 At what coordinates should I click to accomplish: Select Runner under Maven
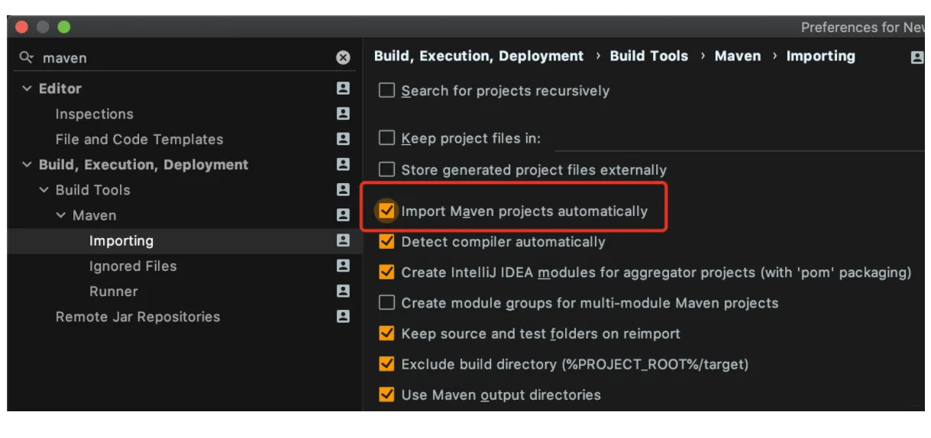pos(113,291)
